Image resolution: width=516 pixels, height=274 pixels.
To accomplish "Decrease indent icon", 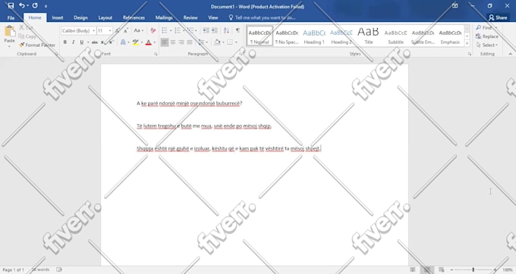I will pyautogui.click(x=206, y=30).
